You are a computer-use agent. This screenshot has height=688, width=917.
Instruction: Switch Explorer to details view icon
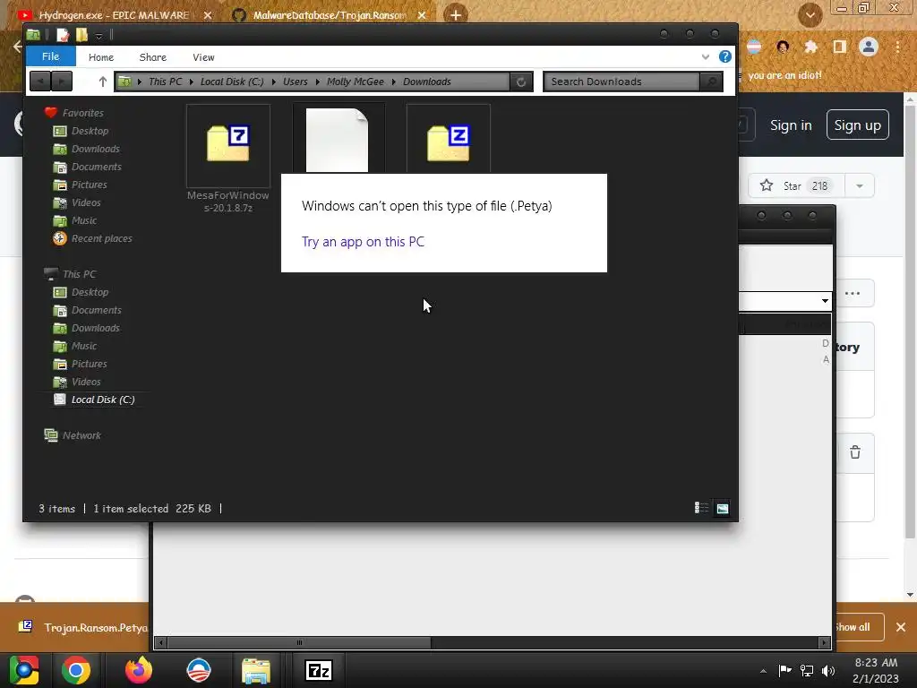pos(701,508)
